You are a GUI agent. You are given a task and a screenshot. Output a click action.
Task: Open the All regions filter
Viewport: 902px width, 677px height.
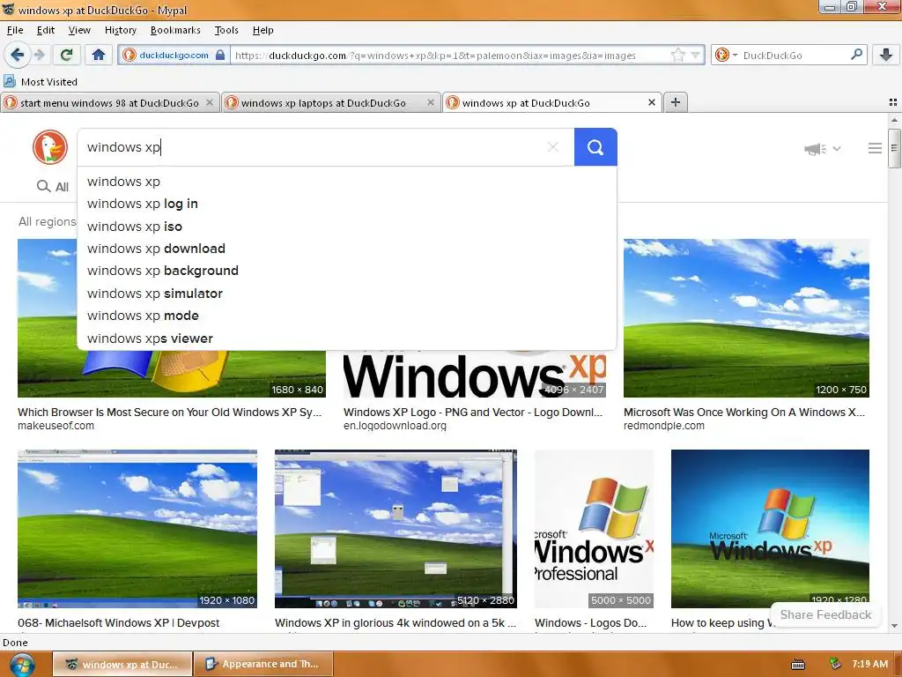point(48,221)
